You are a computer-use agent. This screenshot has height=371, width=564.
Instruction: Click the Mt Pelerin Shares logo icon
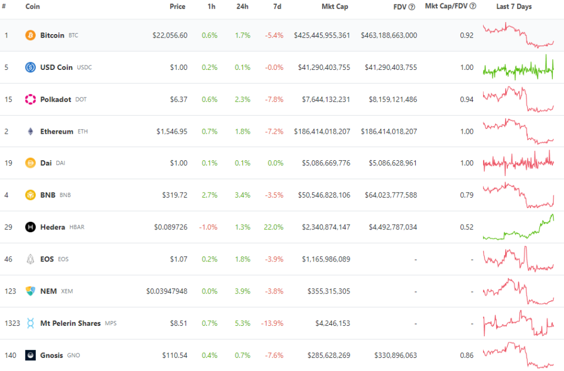(31, 323)
